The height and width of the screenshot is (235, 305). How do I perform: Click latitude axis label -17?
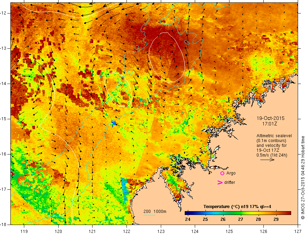click(x=4, y=189)
